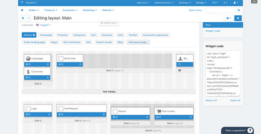Open the Administration dropdown menu

point(164,3)
